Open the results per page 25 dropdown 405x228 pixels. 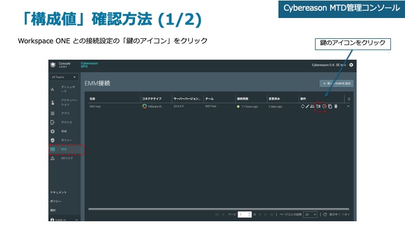click(x=310, y=214)
